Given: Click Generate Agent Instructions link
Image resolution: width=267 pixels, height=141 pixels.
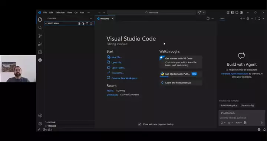Looking at the screenshot, I should point(235,74).
